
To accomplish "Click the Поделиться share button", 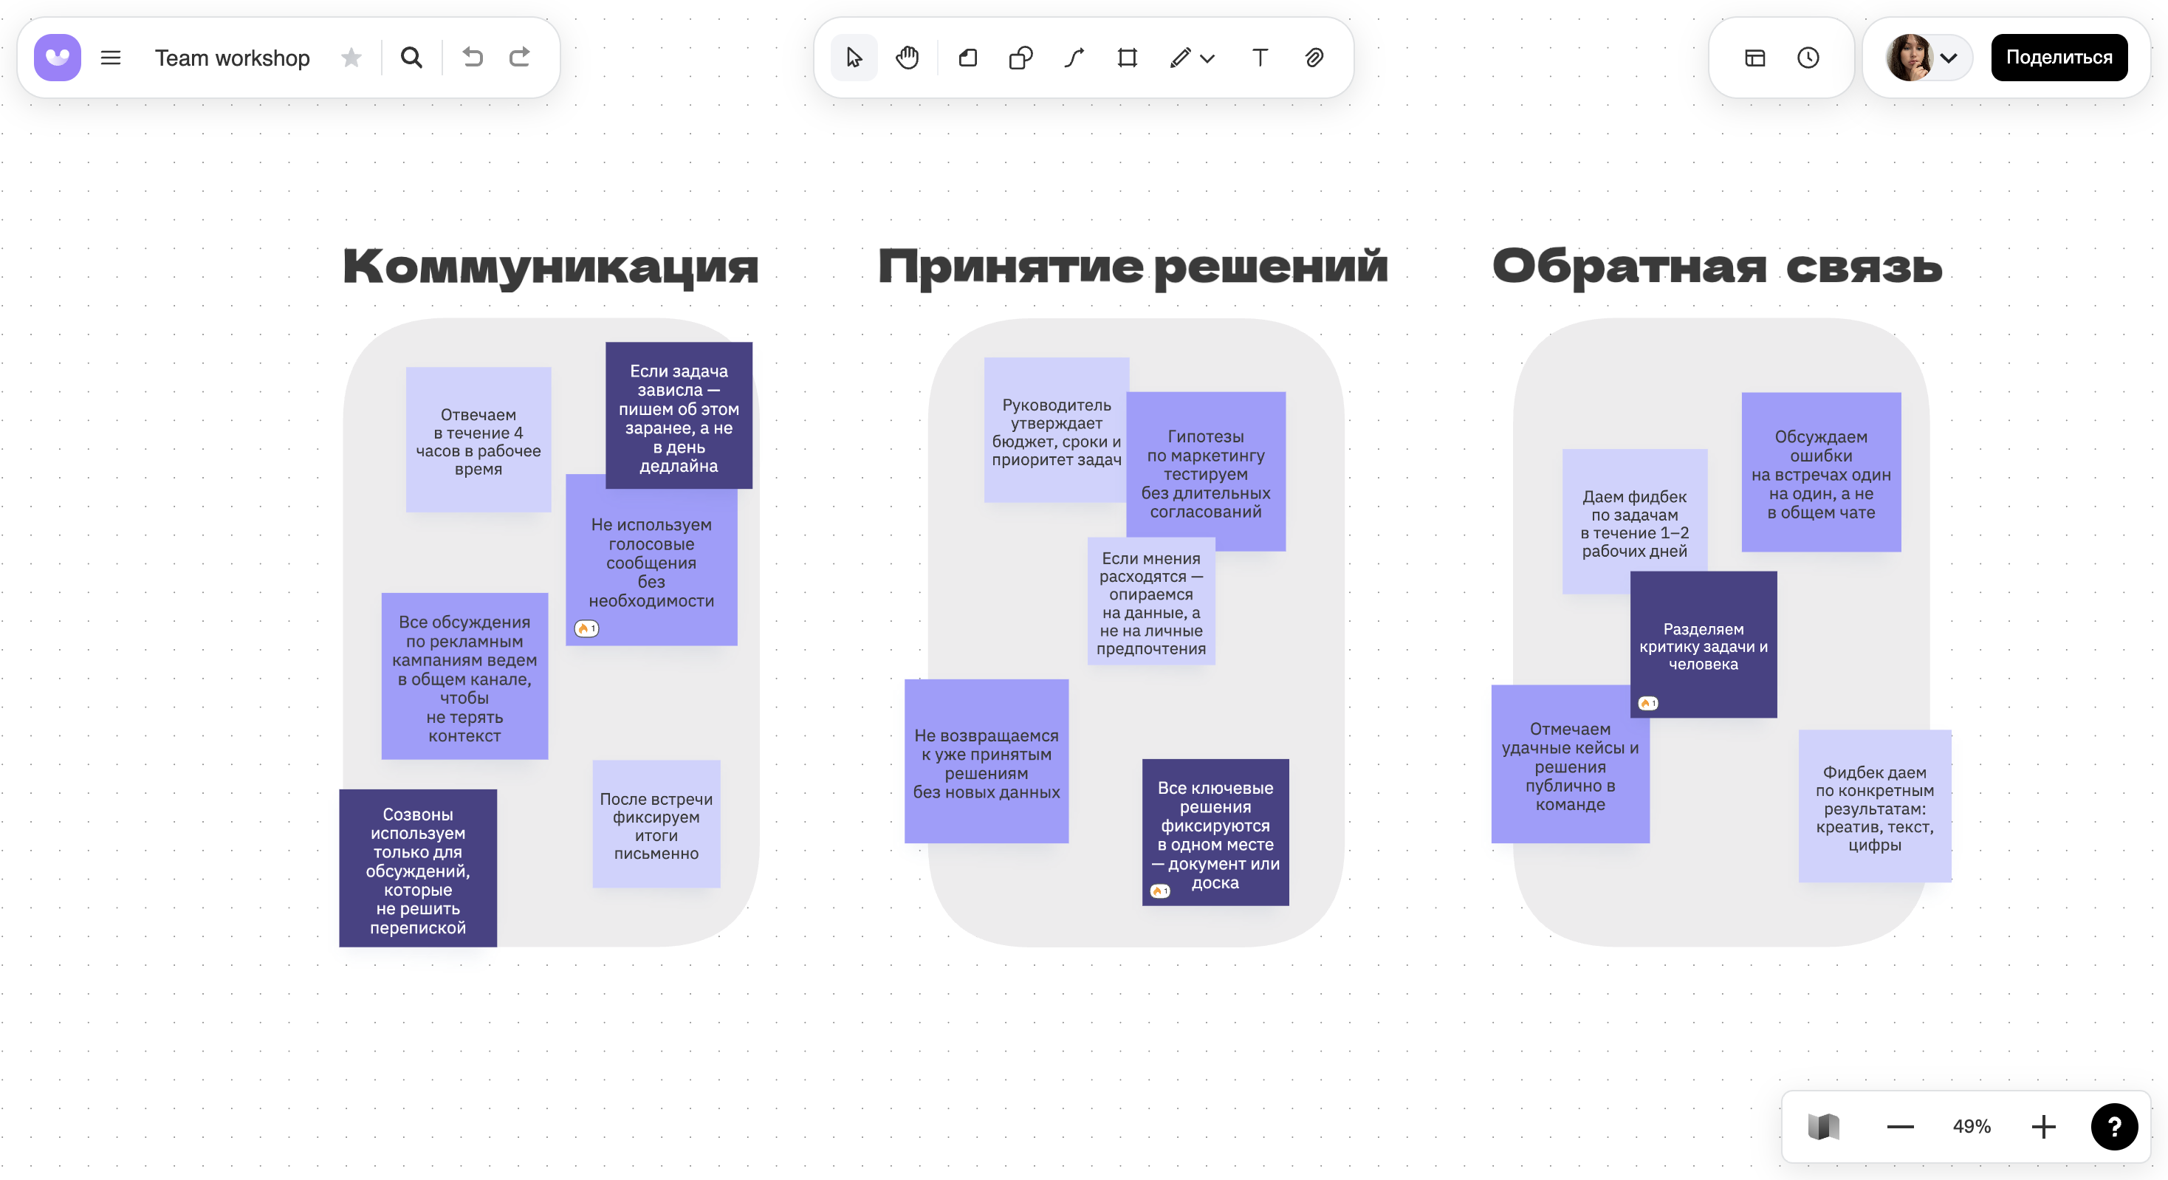I will point(2059,58).
